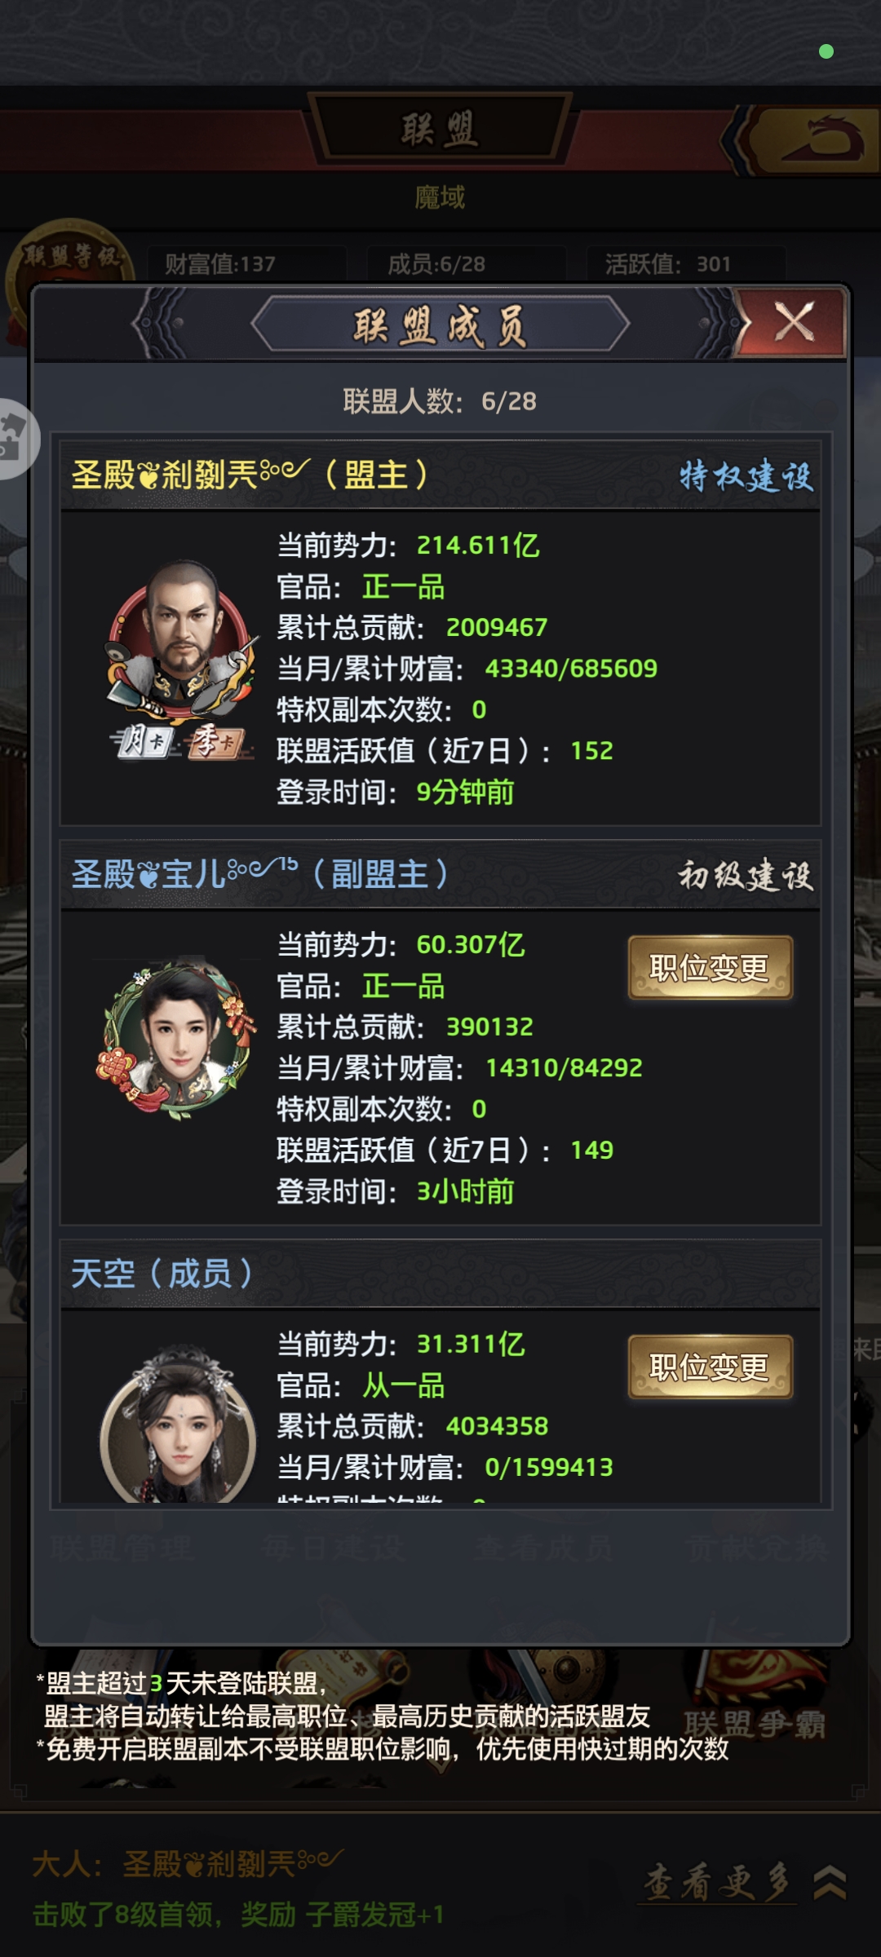
Task: Click 职位变更 for member 天空
Action: point(710,1367)
